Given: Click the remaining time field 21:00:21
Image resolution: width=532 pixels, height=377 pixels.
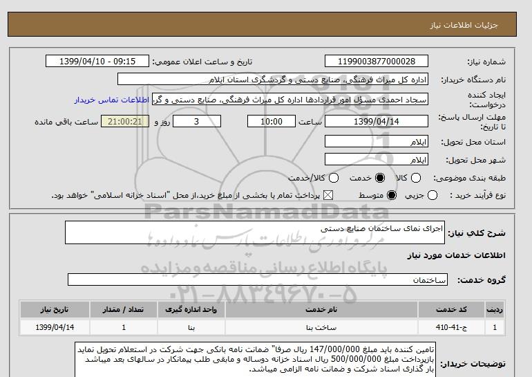Looking at the screenshot, I should (x=125, y=121).
